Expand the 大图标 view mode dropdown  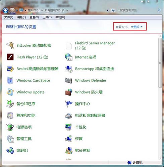(x=136, y=27)
